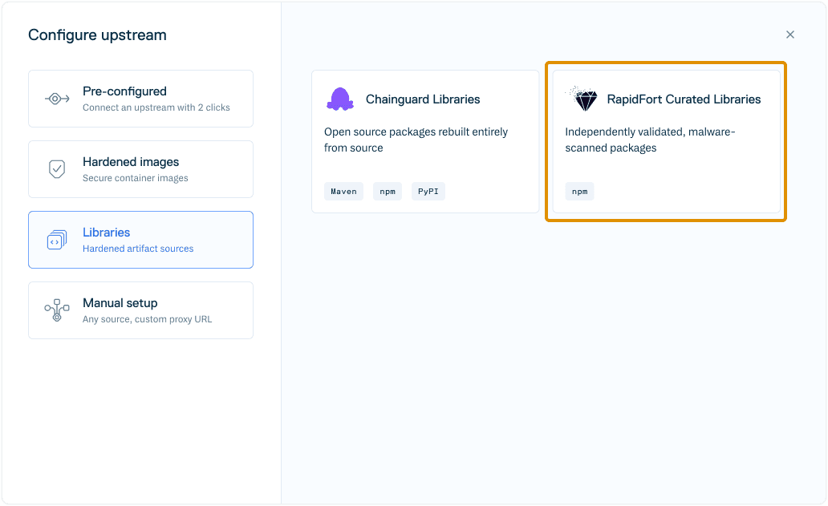Screen dimensions: 828x506
Task: Select the Pre-configured tab
Action: [140, 99]
